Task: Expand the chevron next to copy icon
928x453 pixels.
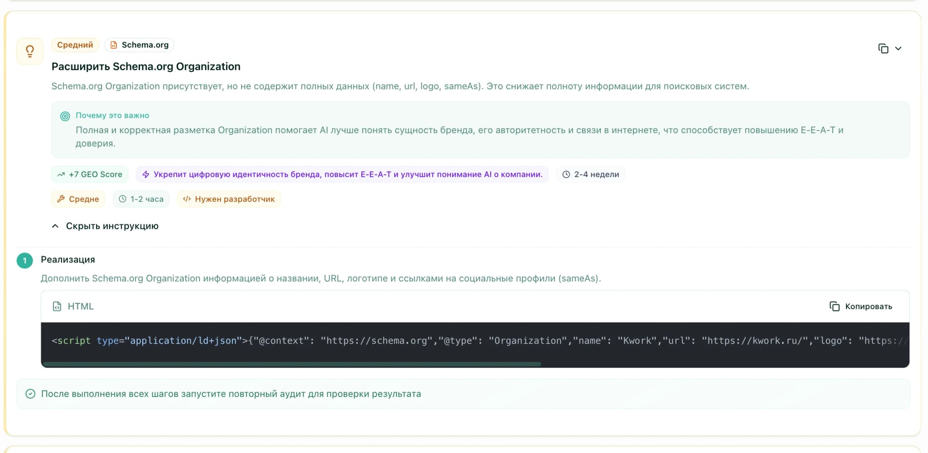Action: click(898, 48)
